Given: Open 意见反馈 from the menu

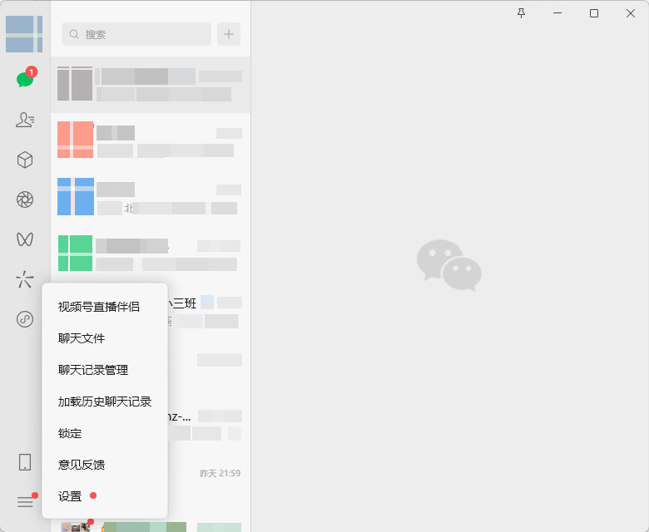Looking at the screenshot, I should click(x=105, y=465).
